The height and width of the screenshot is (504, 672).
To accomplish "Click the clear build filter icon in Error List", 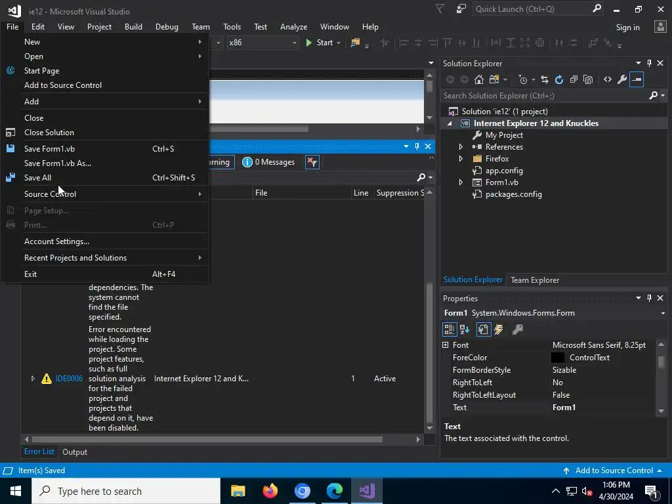I will tap(312, 162).
